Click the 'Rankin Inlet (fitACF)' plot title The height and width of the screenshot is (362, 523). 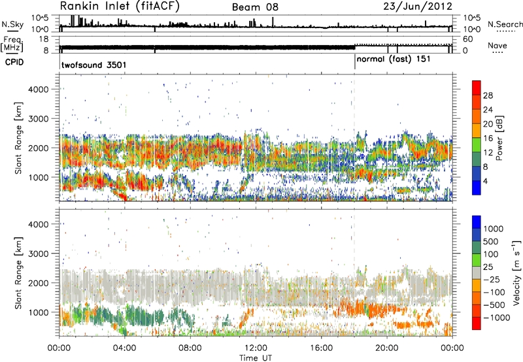[120, 7]
